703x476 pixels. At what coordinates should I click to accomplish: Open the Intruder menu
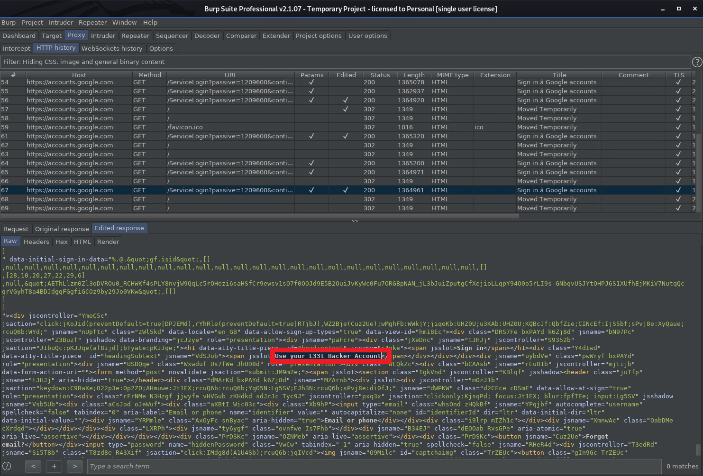[x=61, y=22]
